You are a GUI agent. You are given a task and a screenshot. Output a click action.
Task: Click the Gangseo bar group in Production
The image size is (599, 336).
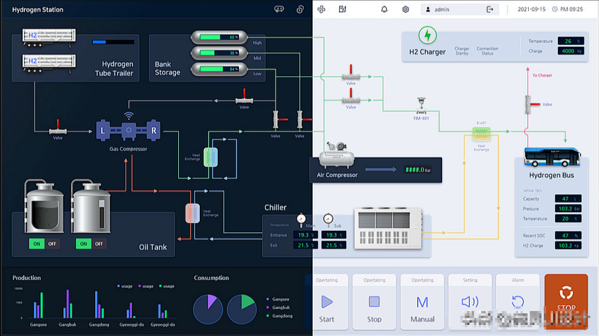(x=38, y=305)
